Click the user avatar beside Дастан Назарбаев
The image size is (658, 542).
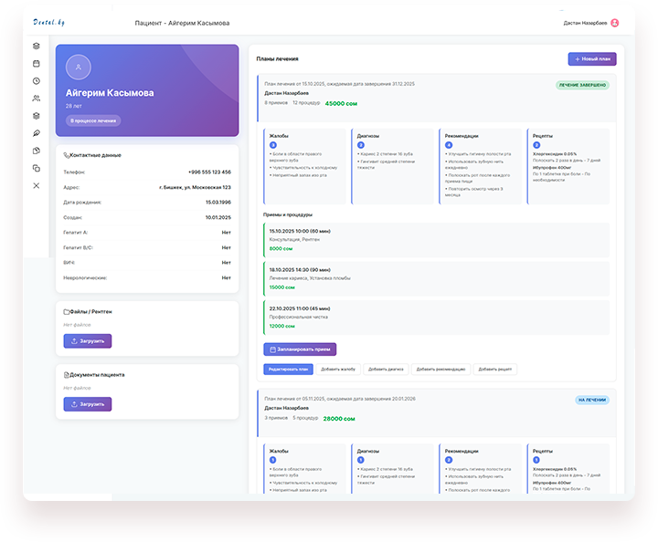[614, 23]
